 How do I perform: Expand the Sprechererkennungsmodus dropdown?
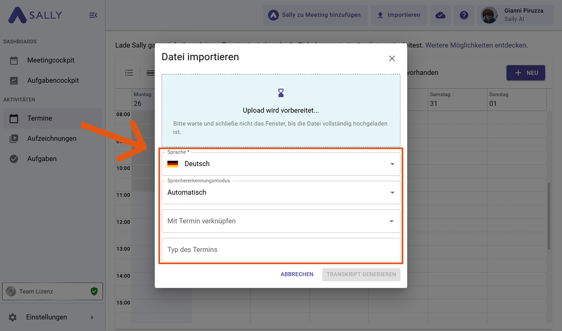[281, 192]
